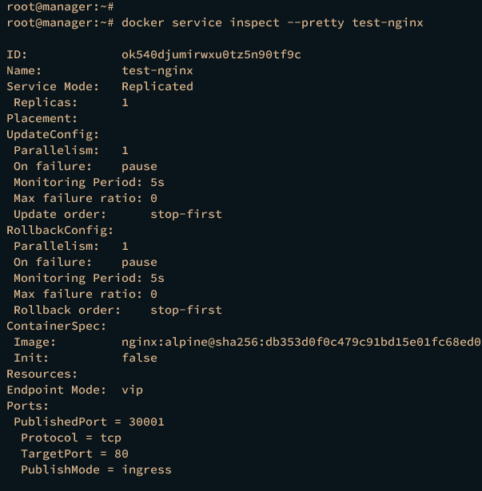Click the TargetPort value 80
Screen dimensions: 482x491
[121, 454]
